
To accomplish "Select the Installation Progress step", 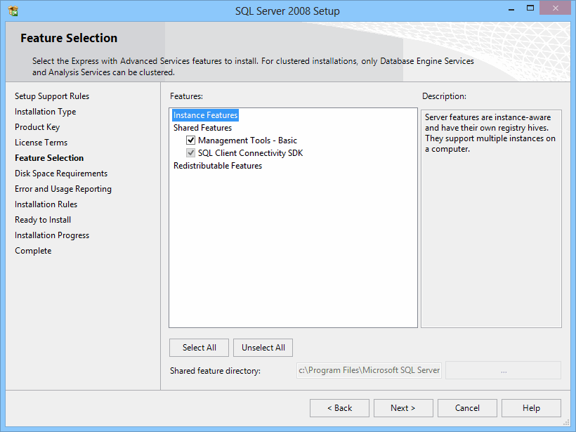I will (x=52, y=235).
